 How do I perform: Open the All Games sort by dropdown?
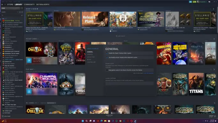51,103
